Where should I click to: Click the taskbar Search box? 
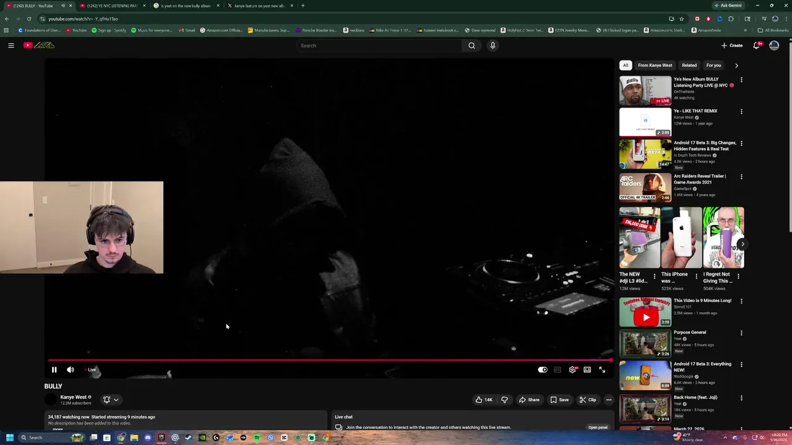coord(52,438)
